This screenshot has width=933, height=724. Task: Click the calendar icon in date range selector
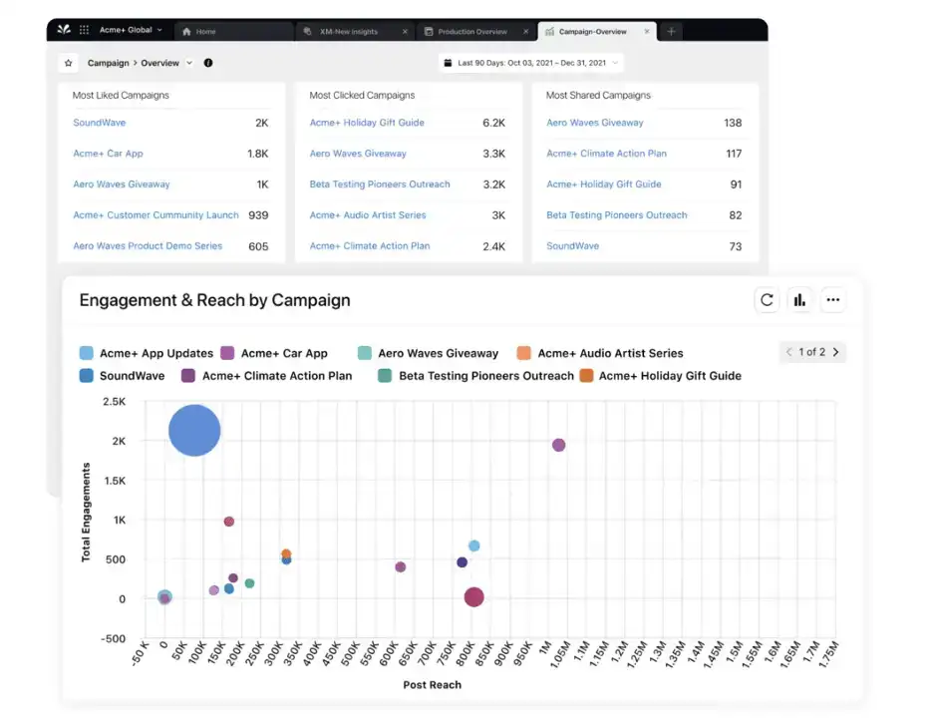coord(446,62)
